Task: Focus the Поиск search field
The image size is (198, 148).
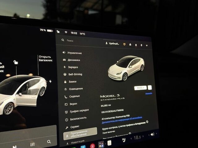Action: [81, 41]
